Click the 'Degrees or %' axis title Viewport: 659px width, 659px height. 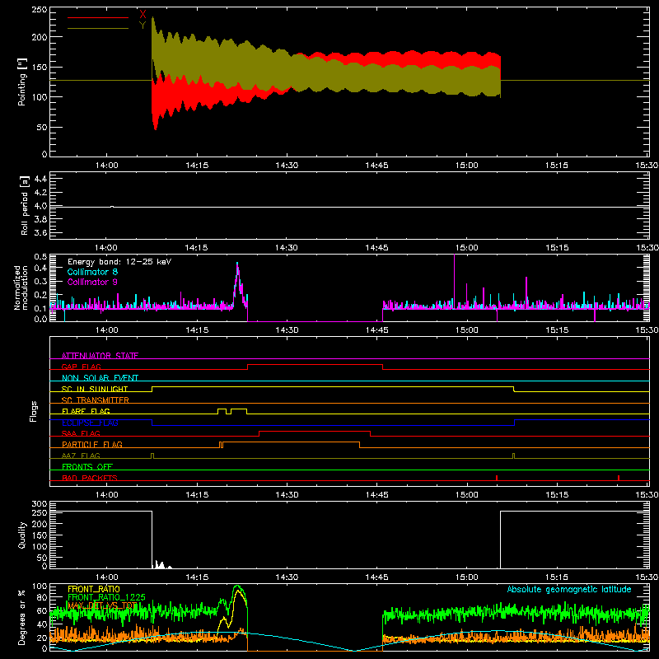click(22, 617)
